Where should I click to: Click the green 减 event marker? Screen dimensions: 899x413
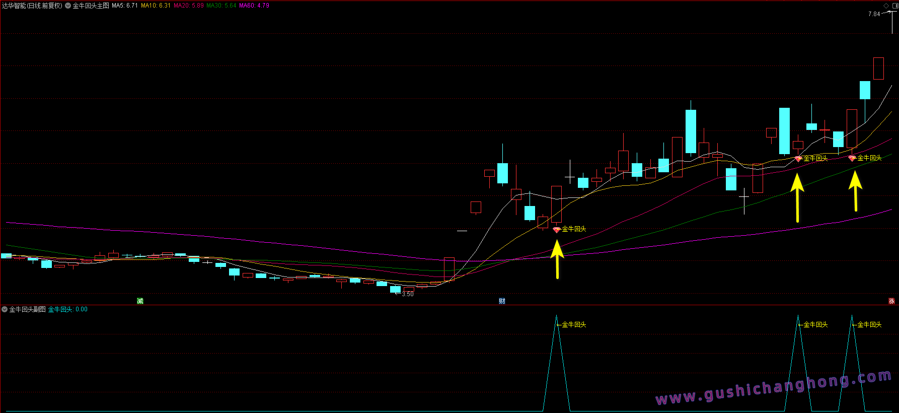140,301
